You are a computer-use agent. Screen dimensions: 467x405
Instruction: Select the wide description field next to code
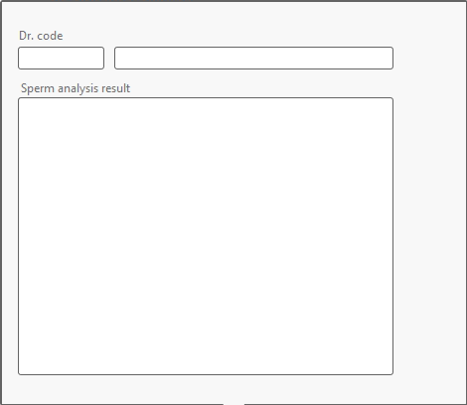click(x=253, y=58)
